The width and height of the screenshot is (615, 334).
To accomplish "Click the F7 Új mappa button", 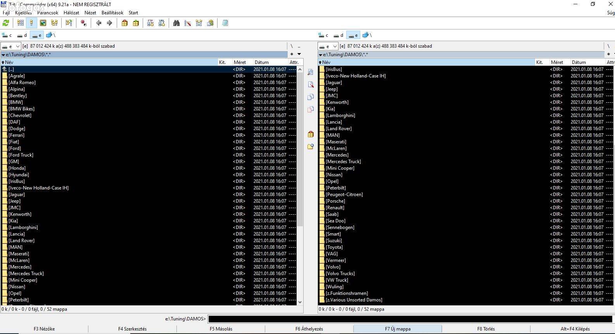I will point(397,329).
